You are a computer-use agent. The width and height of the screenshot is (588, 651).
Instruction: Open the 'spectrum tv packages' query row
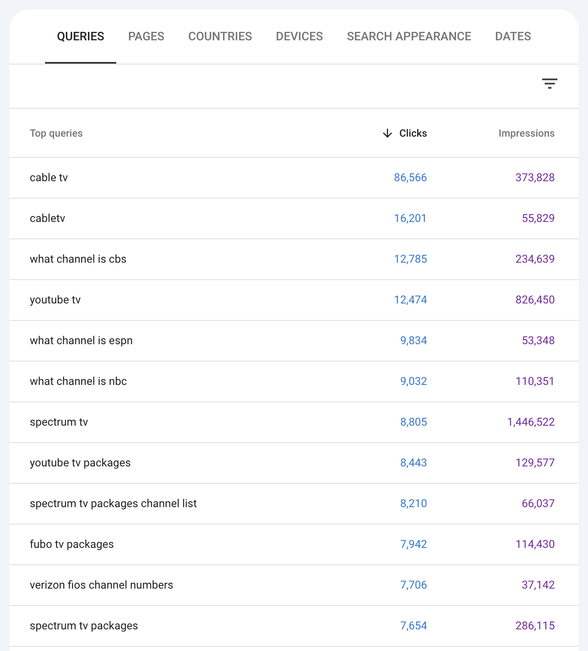[294, 626]
